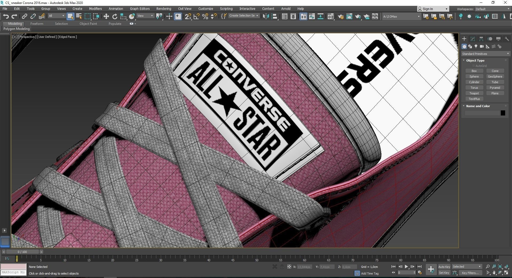The image size is (512, 278).
Task: Activate the Select and Rotate tool
Action: (x=115, y=17)
